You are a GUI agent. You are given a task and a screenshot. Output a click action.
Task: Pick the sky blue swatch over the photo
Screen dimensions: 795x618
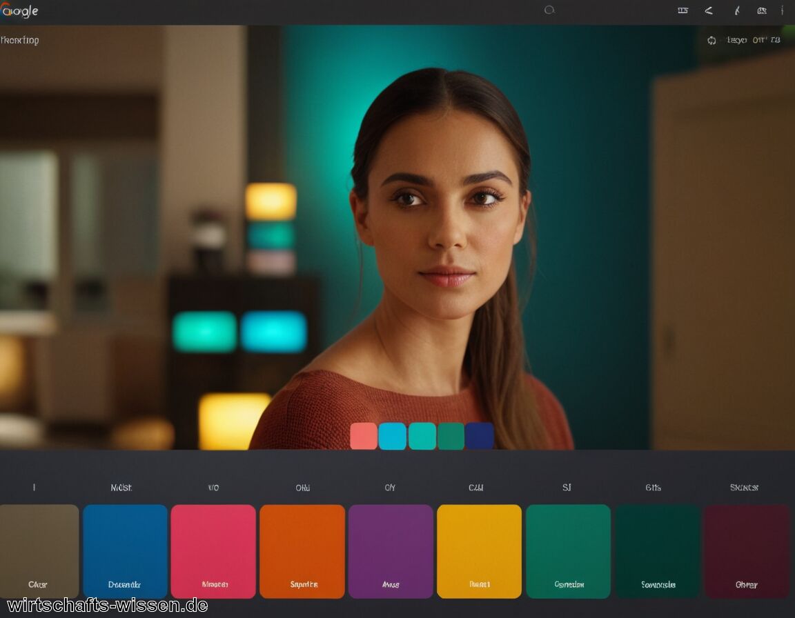(393, 436)
